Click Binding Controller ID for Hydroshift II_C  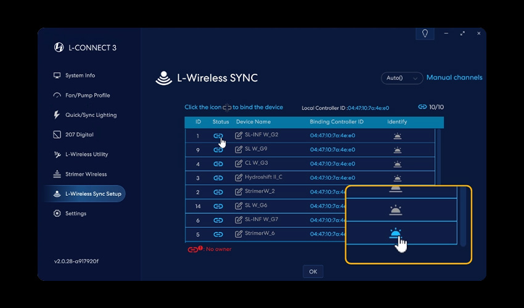(x=332, y=178)
